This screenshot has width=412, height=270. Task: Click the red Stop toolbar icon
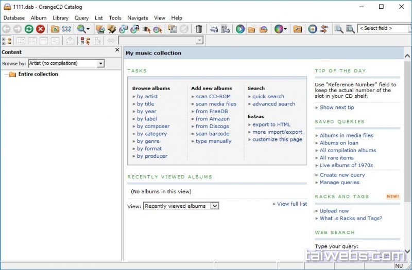pyautogui.click(x=40, y=29)
